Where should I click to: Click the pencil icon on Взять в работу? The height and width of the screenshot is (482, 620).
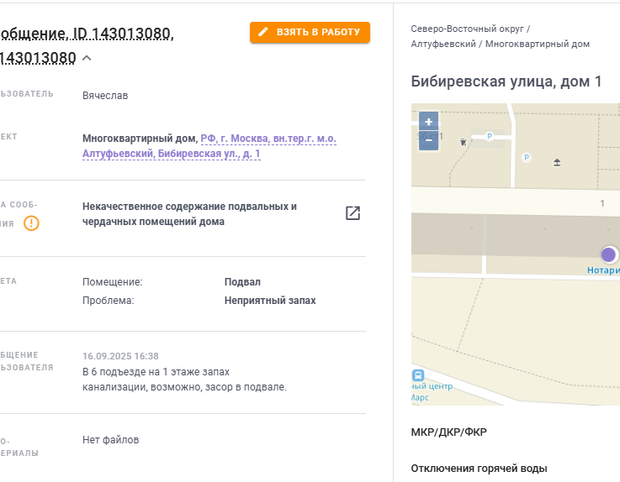[x=263, y=32]
